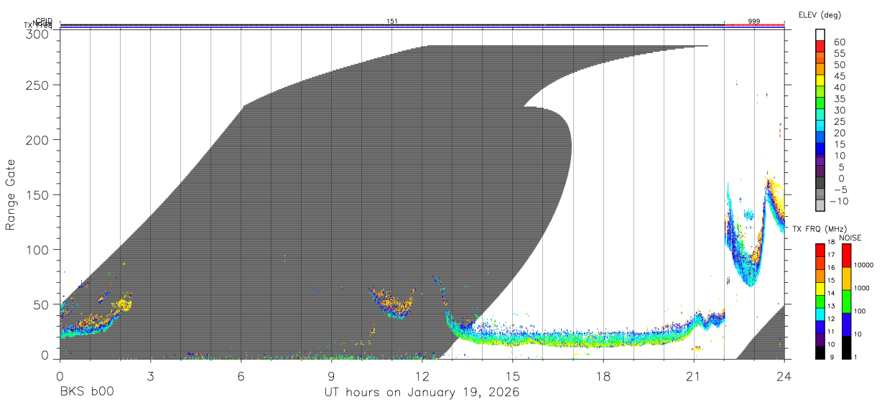Pick the green swatch in NOISE color bar

(845, 301)
